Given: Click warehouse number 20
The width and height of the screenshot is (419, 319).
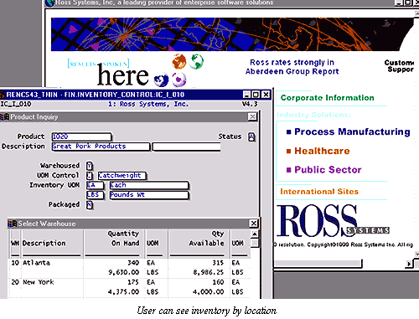Looking at the screenshot, I should point(15,282).
